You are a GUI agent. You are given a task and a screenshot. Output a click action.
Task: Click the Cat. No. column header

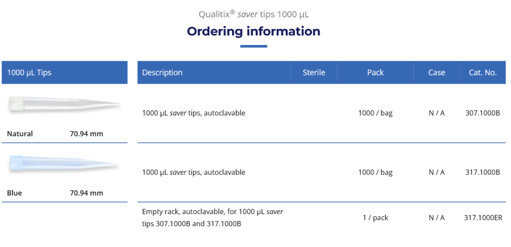pyautogui.click(x=483, y=73)
